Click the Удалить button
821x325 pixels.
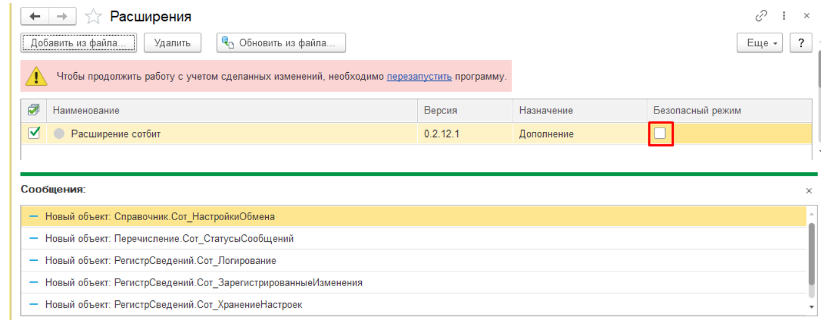click(x=173, y=43)
